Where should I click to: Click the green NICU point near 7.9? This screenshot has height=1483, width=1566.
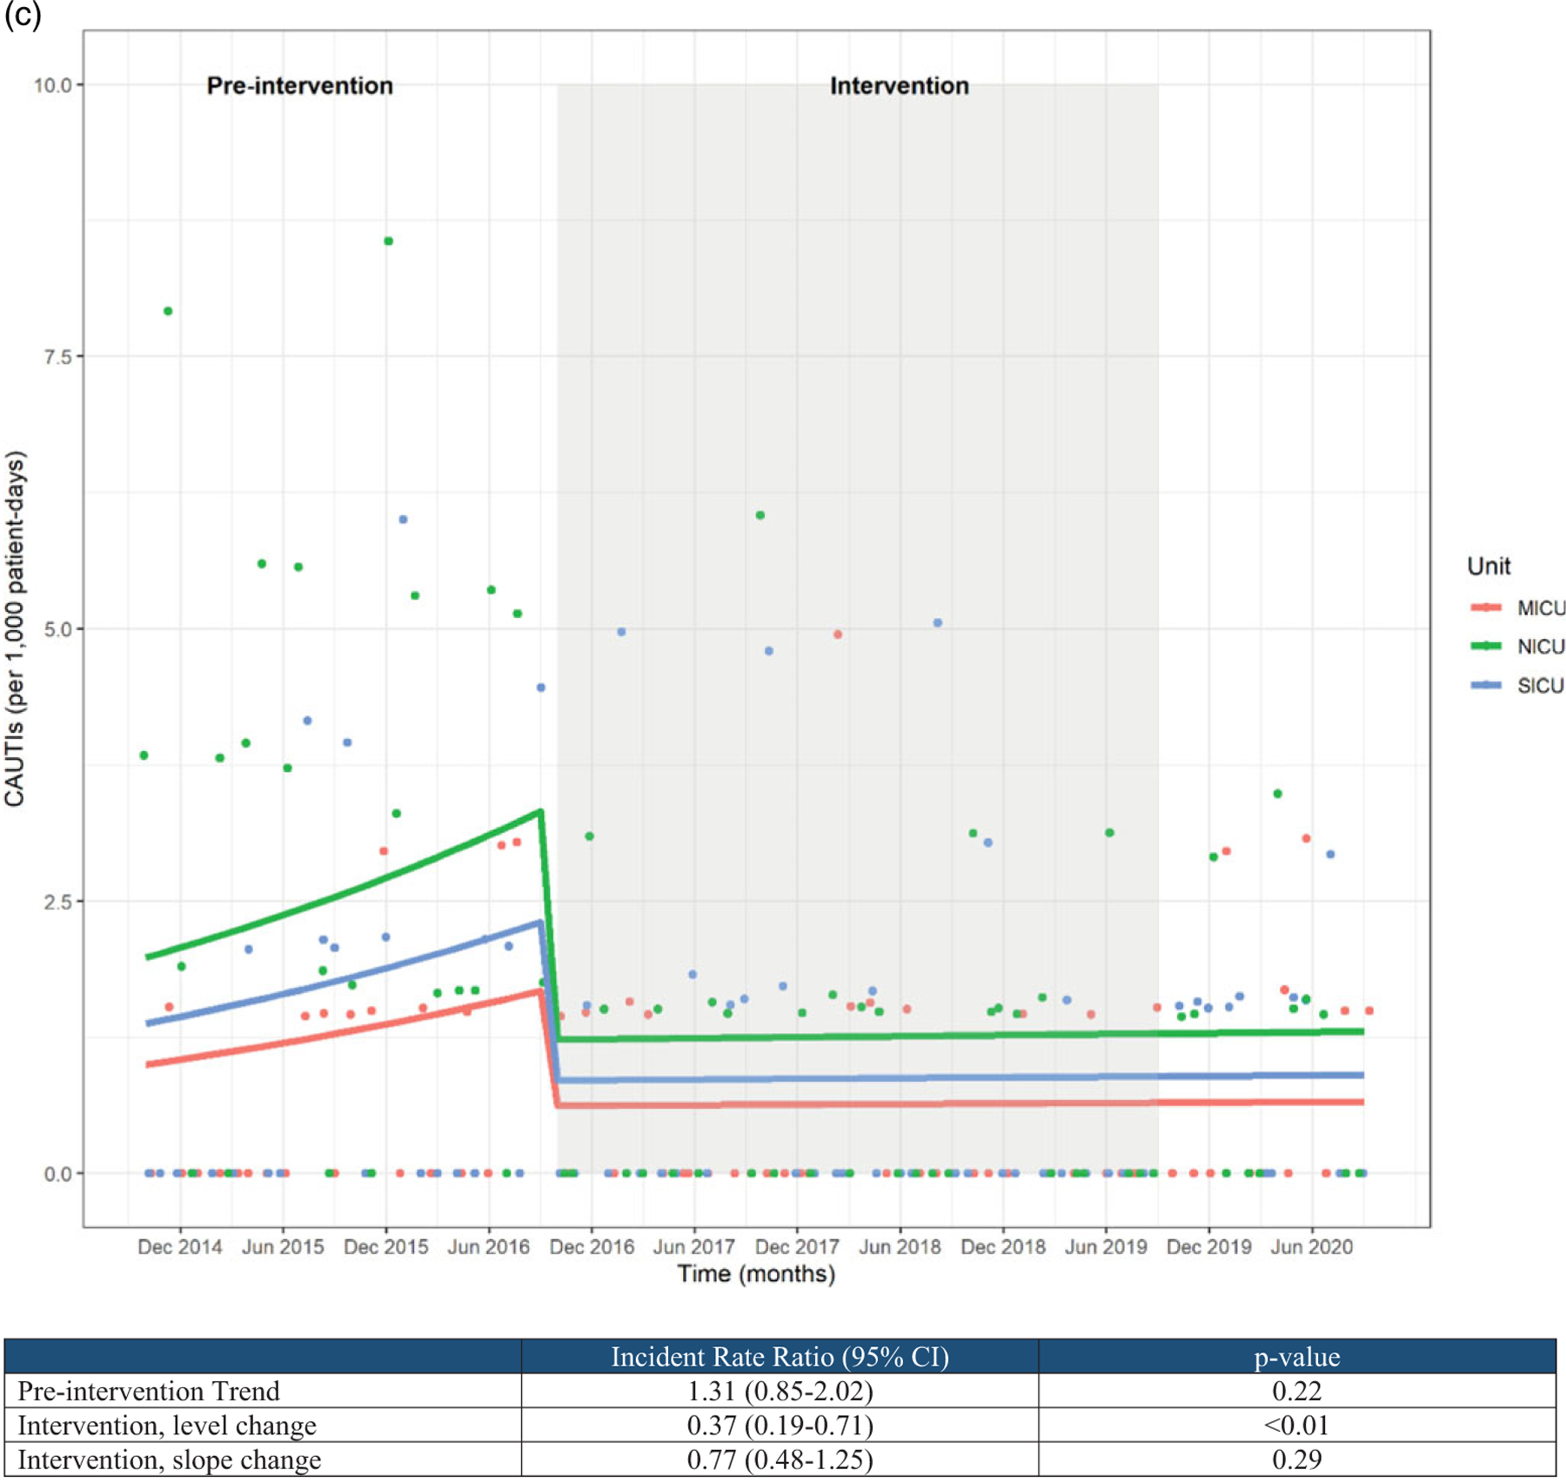click(x=168, y=311)
